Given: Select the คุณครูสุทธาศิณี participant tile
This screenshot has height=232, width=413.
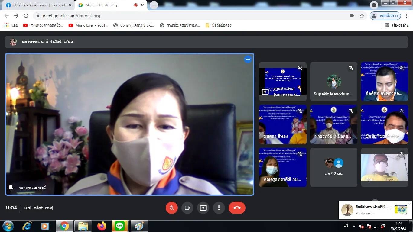Looking at the screenshot, I should point(283,167).
